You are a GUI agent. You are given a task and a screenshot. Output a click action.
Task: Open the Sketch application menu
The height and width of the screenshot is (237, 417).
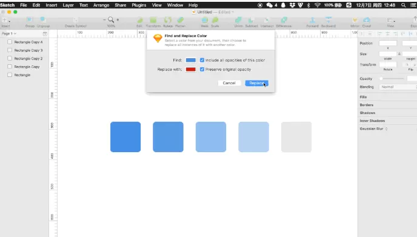(7, 5)
